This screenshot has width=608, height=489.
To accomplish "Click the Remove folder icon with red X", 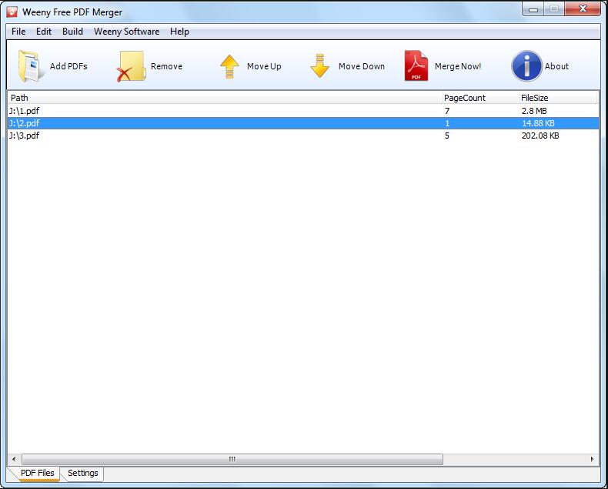I will 131,66.
